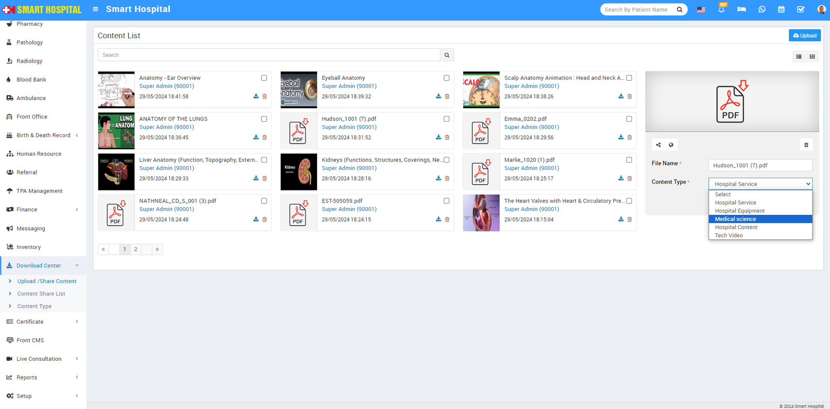This screenshot has width=830, height=409.
Task: Click the Upload button
Action: (805, 35)
